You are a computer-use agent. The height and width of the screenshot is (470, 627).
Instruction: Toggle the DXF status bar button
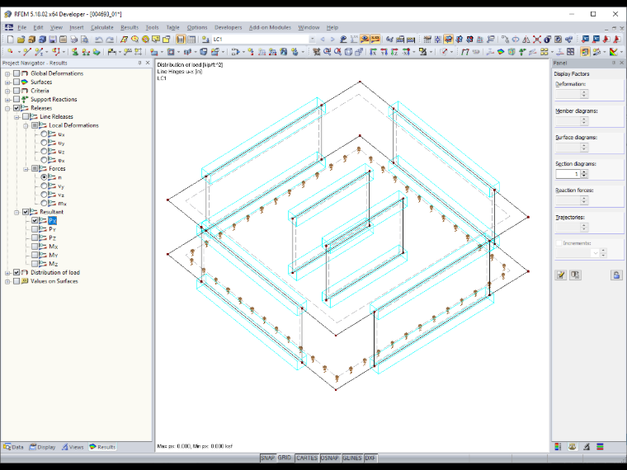[x=370, y=458]
